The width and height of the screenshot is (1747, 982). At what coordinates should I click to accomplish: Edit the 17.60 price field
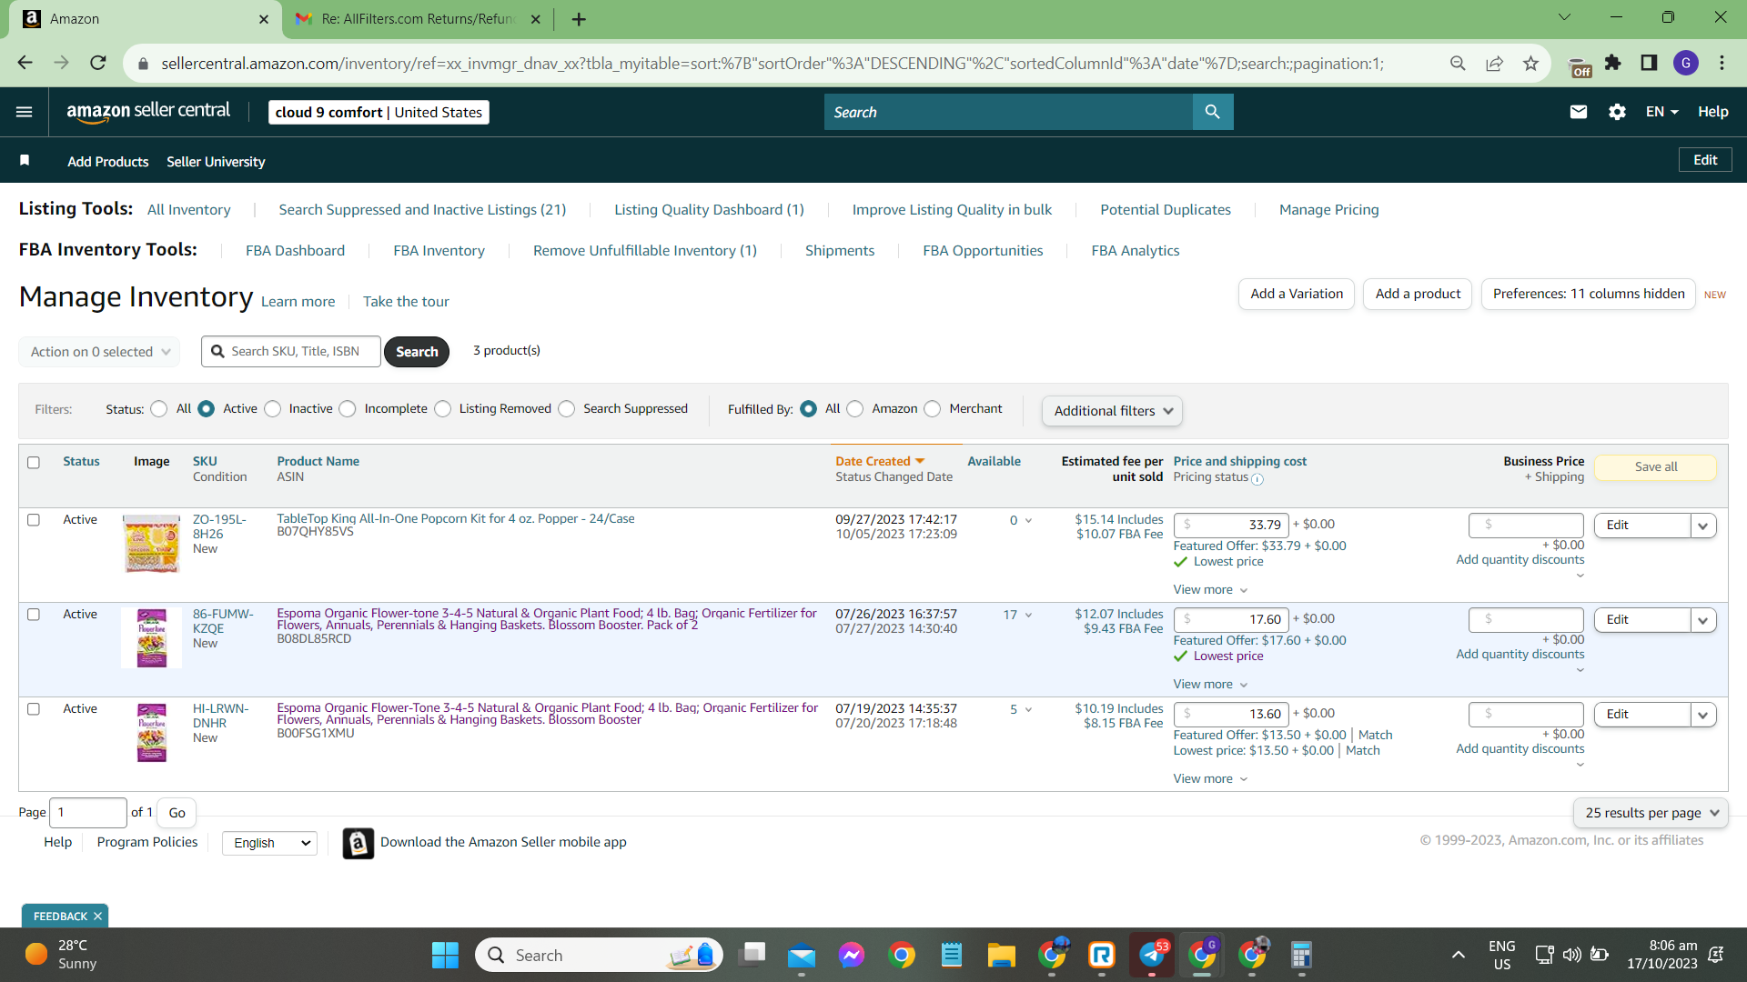(x=1231, y=620)
